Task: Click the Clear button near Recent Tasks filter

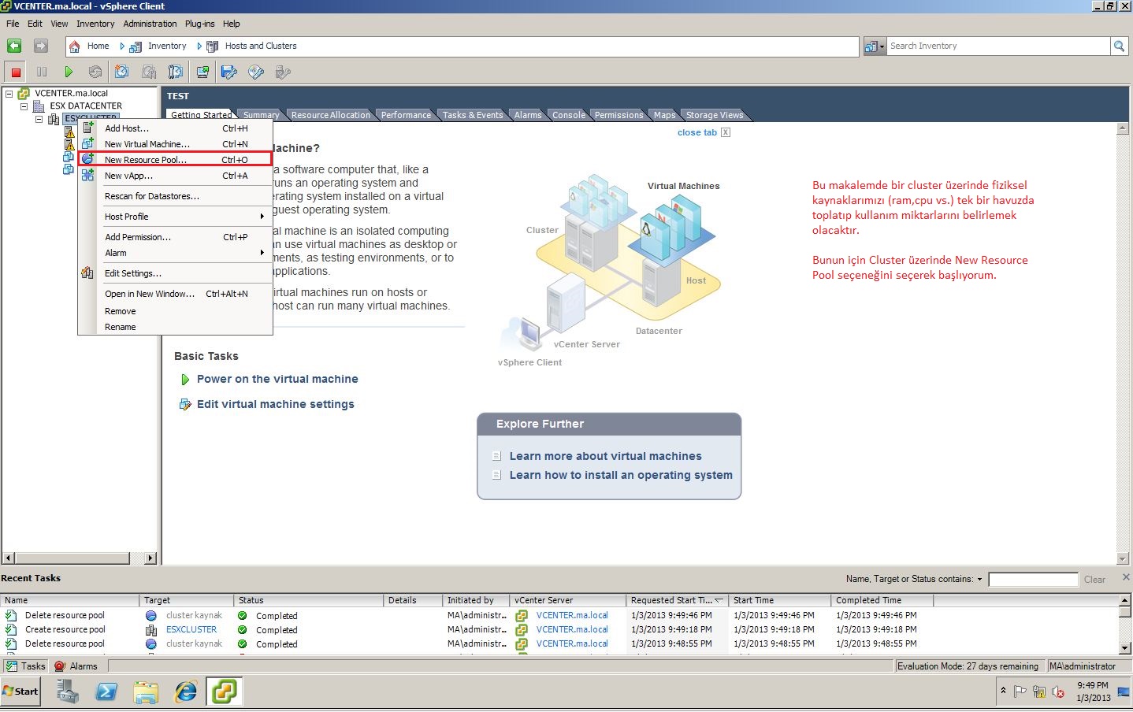Action: pyautogui.click(x=1094, y=579)
